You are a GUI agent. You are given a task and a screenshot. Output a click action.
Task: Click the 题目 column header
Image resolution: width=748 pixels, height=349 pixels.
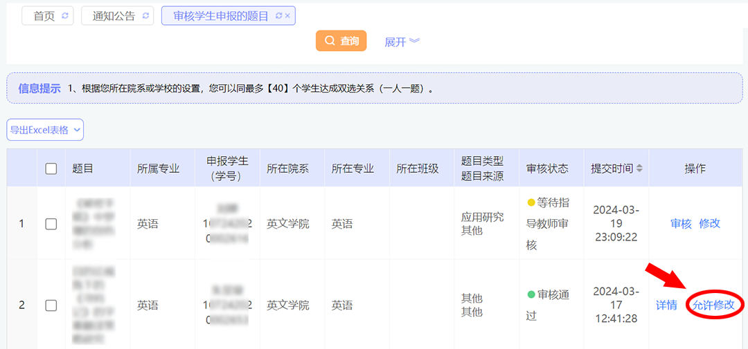pos(83,169)
